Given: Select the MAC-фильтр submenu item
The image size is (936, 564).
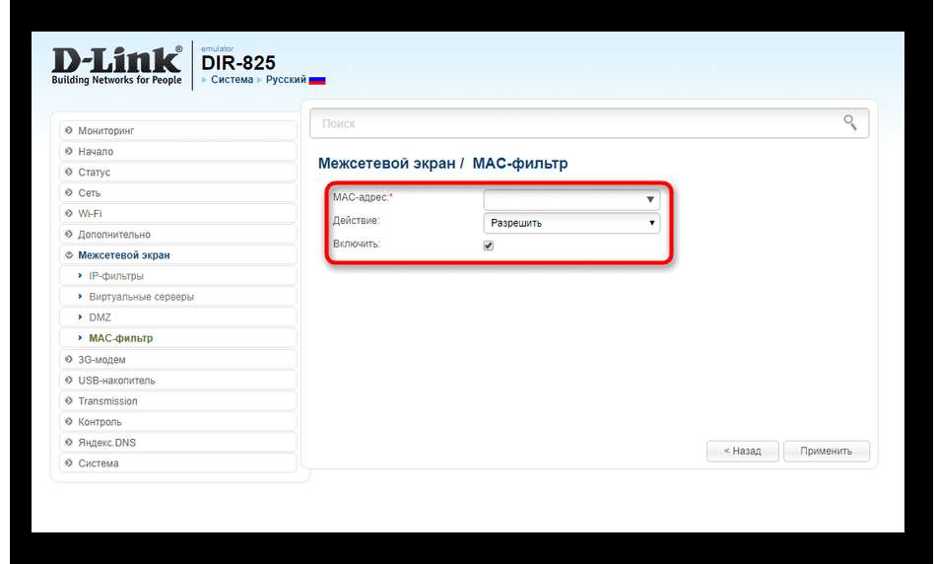Looking at the screenshot, I should coord(178,338).
